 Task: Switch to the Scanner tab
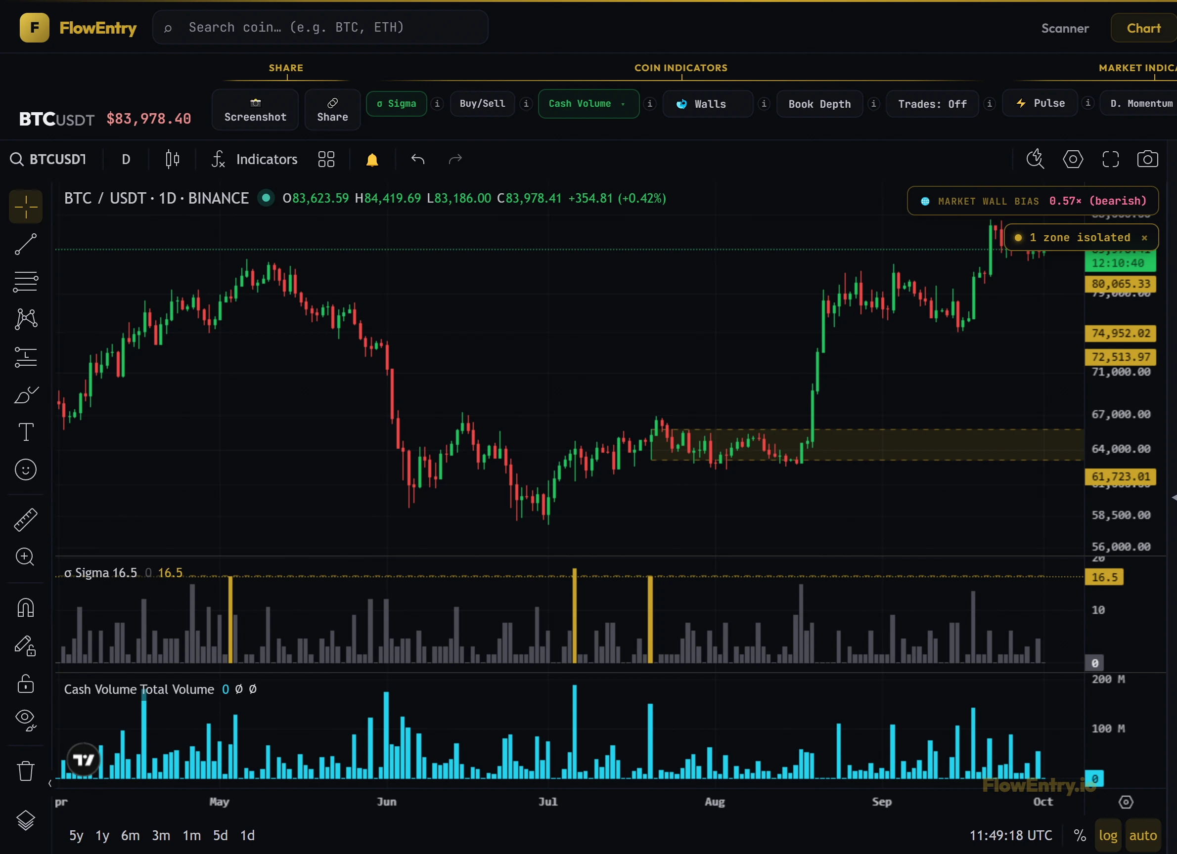click(1065, 28)
